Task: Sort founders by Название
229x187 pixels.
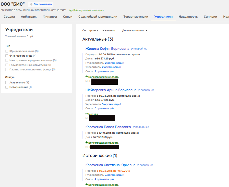Action: [109, 31]
